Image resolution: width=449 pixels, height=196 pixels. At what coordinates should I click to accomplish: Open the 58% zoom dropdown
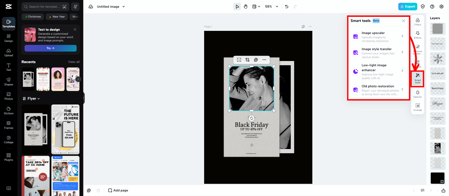(x=272, y=7)
